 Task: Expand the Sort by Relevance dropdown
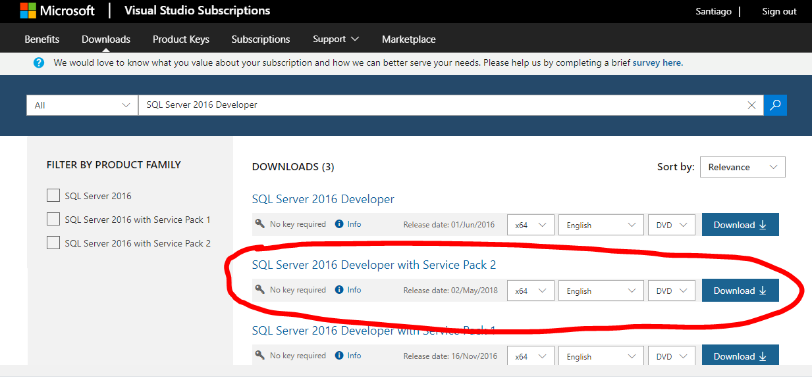click(742, 167)
